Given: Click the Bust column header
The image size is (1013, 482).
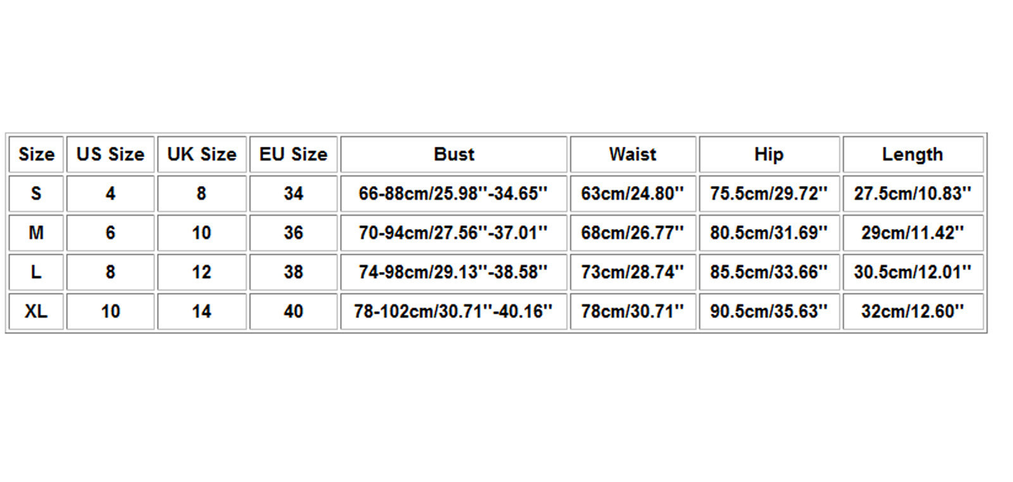Looking at the screenshot, I should click(453, 154).
